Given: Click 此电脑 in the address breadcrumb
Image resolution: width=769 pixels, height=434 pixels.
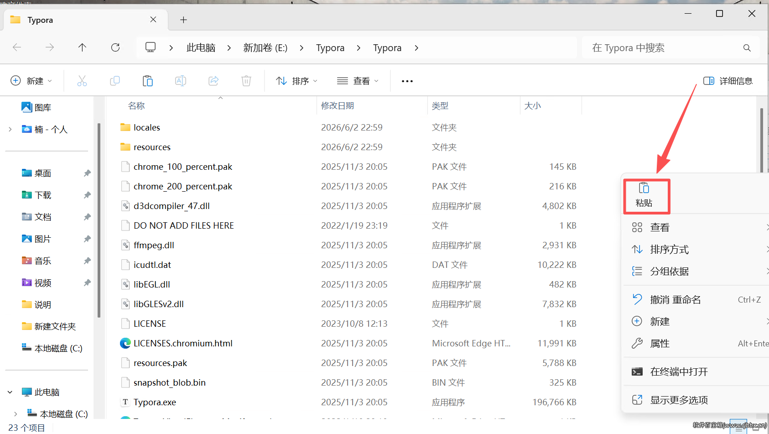Looking at the screenshot, I should [x=201, y=48].
